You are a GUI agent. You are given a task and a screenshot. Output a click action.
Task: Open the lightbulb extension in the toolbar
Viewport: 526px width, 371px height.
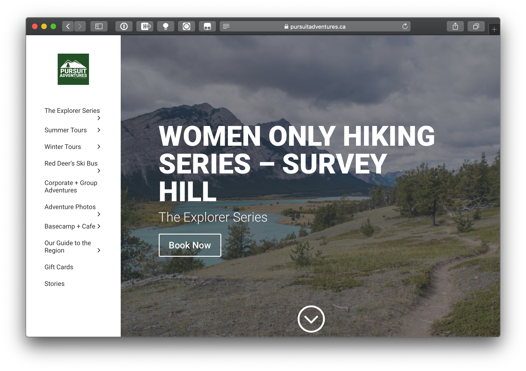166,26
